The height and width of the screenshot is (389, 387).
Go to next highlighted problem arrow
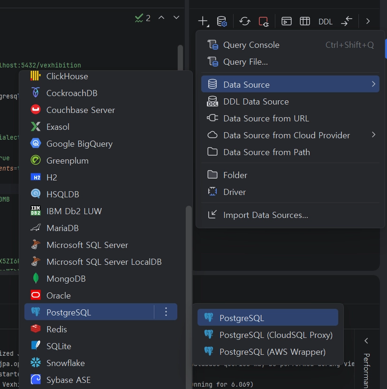tap(176, 18)
